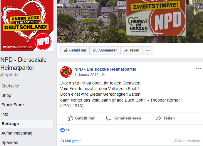Click the 22 Kommentare link

(x=187, y=141)
